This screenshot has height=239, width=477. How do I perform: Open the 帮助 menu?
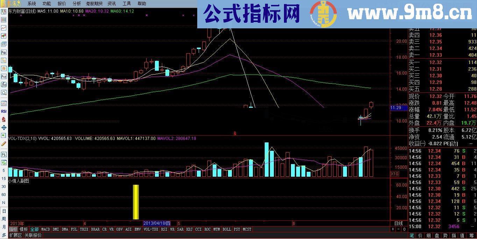(x=142, y=3)
